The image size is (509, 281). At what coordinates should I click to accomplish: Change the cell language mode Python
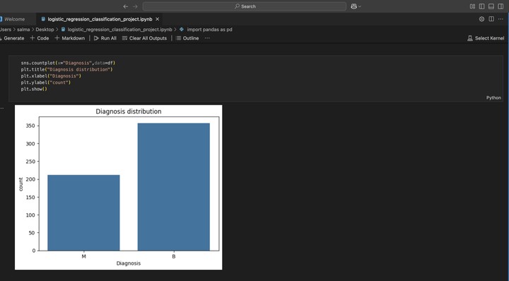(493, 97)
